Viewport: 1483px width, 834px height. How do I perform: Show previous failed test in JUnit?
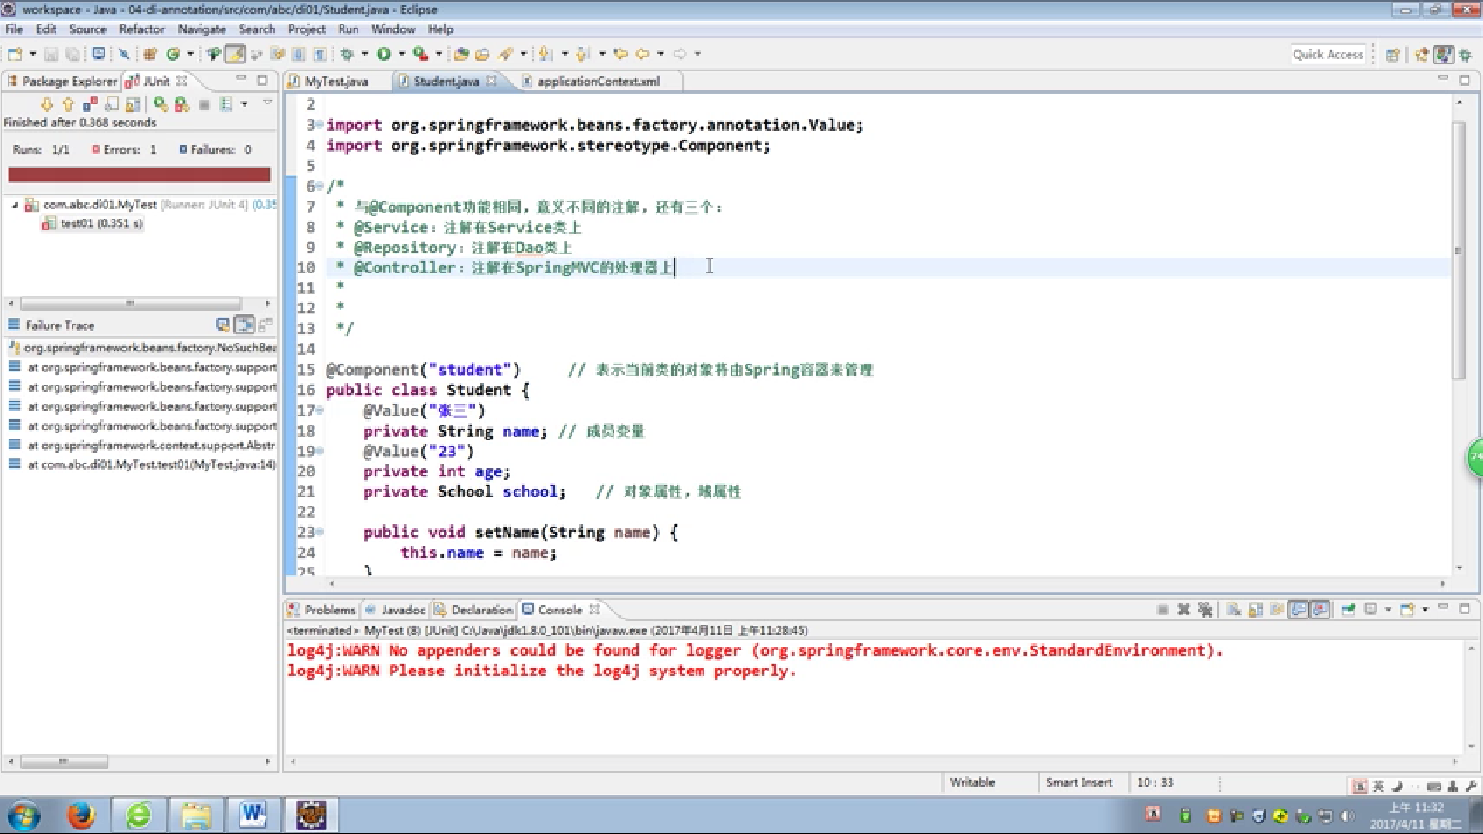coord(68,103)
